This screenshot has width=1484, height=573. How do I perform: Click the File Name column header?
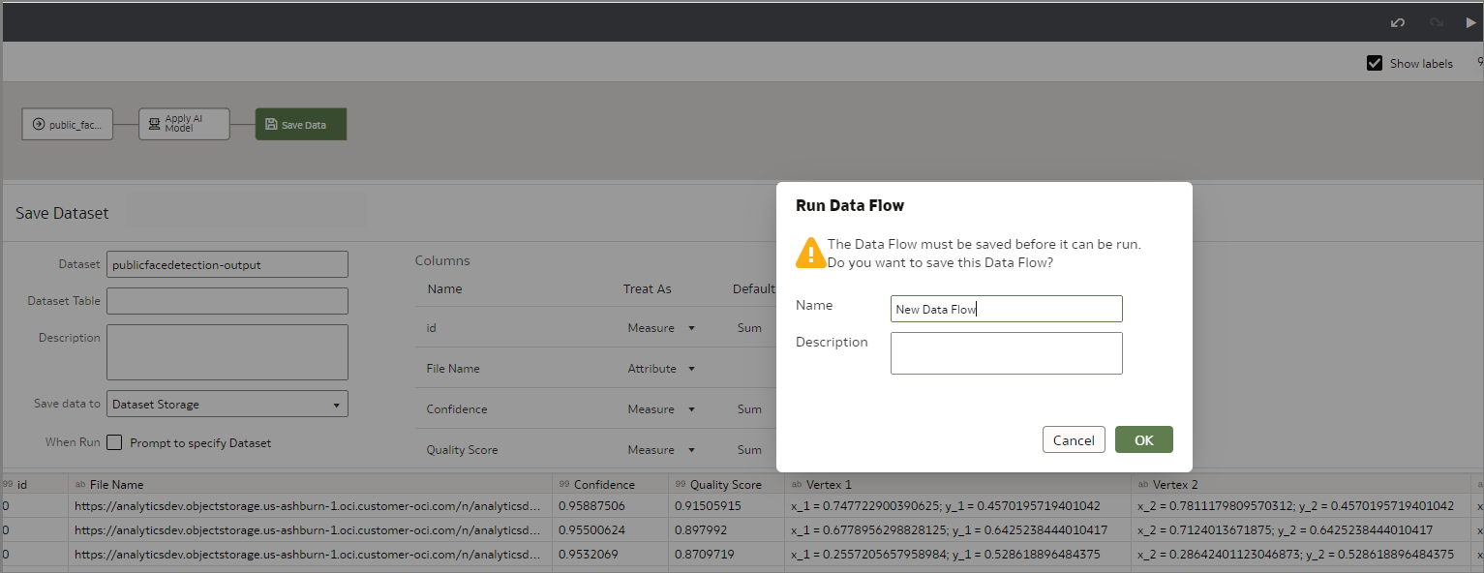pos(116,484)
